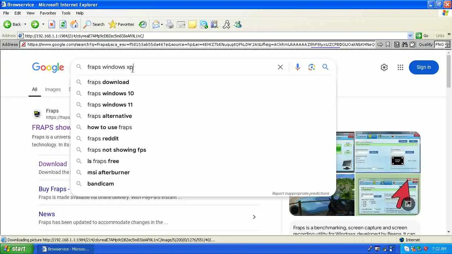
Task: Open the Favorites star toolbar button
Action: point(121,24)
